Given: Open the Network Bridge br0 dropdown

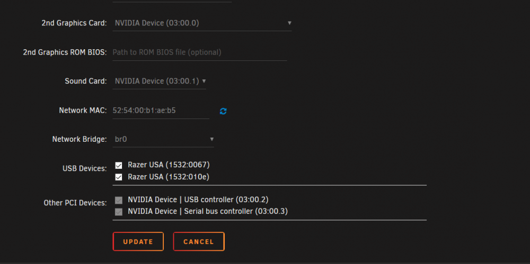Looking at the screenshot, I should pyautogui.click(x=163, y=139).
